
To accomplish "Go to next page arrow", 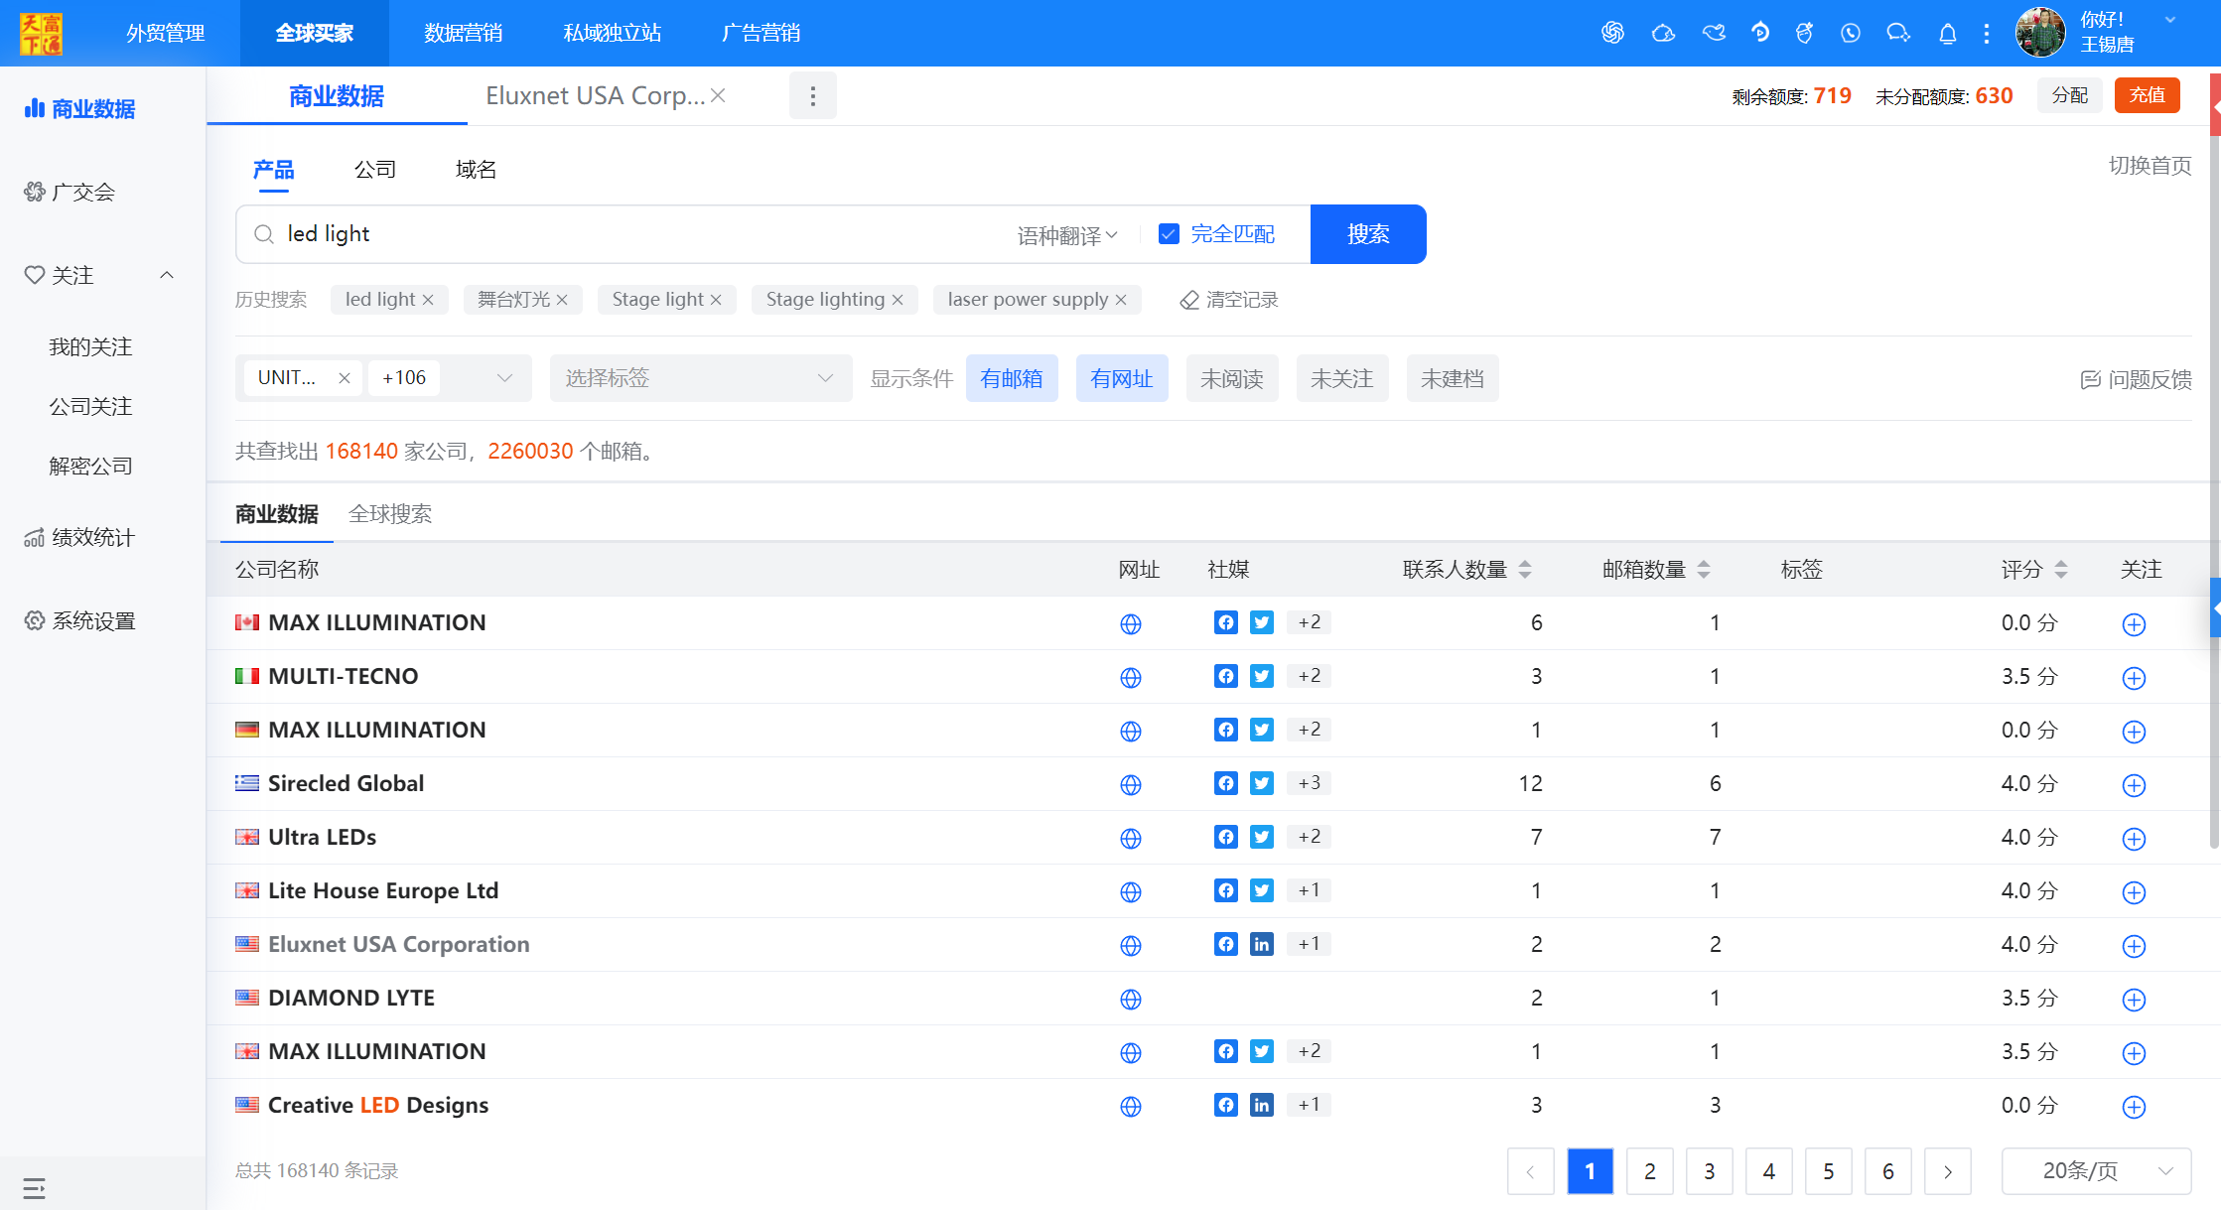I will point(1948,1171).
